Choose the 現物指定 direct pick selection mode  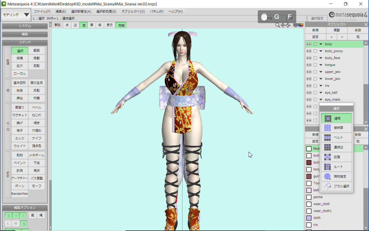[x=336, y=177]
